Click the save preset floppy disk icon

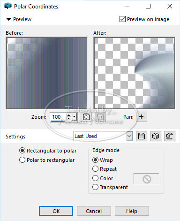[x=142, y=136]
